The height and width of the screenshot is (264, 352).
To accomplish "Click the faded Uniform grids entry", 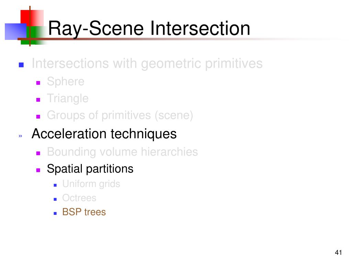I will point(91,184).
